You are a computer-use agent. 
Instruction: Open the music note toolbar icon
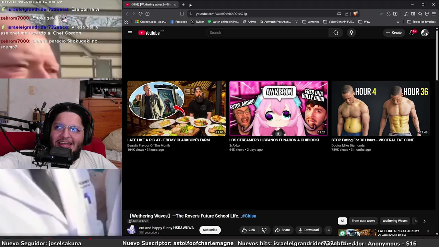406,14
